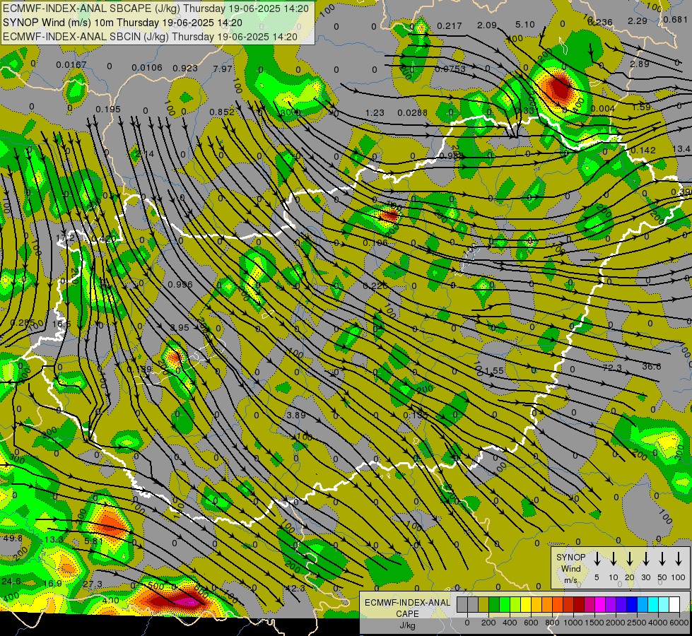The width and height of the screenshot is (692, 636).
Task: Click the 0.226 value on the map
Action: pyautogui.click(x=375, y=286)
